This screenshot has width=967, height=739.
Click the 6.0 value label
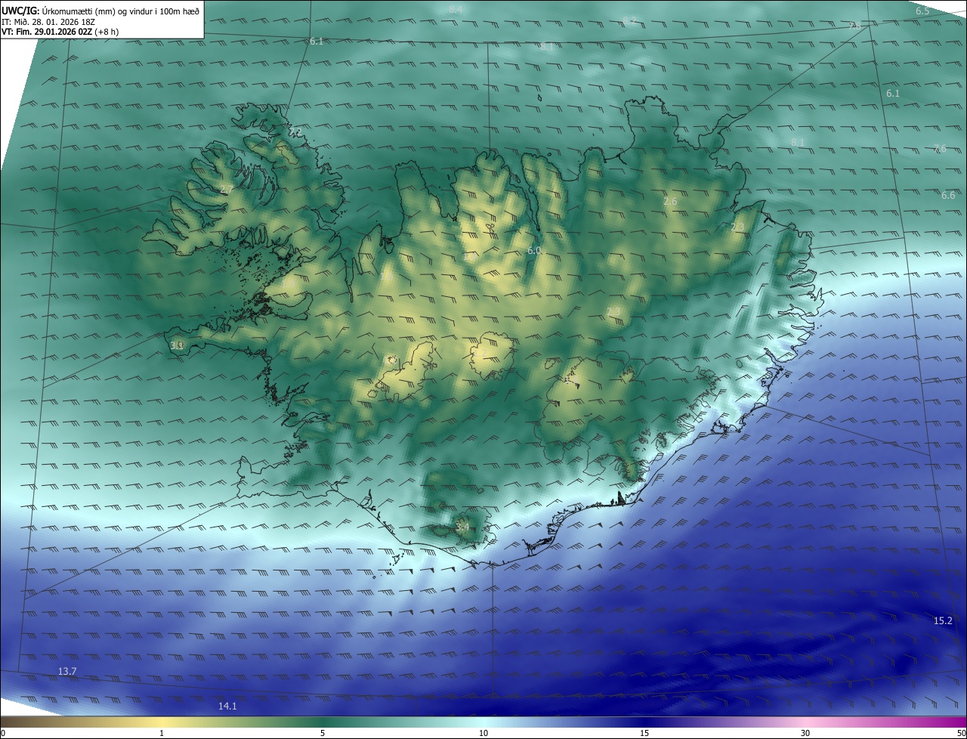point(534,250)
